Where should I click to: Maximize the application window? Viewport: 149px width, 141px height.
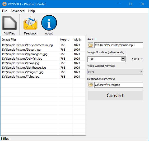point(131,4)
